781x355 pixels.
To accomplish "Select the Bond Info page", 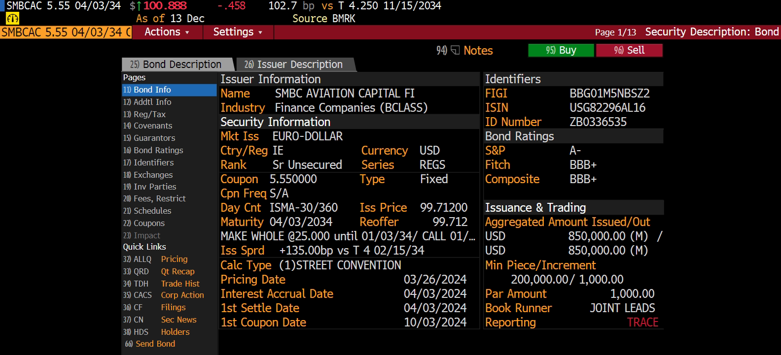I will (169, 90).
